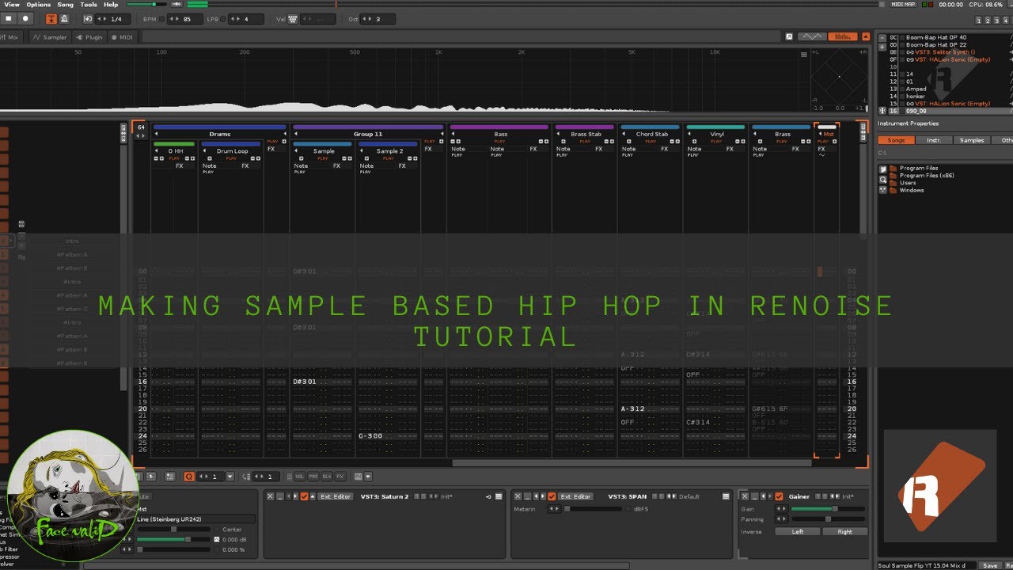Open Ext. Editor for SPAN
This screenshot has width=1013, height=570.
point(575,496)
